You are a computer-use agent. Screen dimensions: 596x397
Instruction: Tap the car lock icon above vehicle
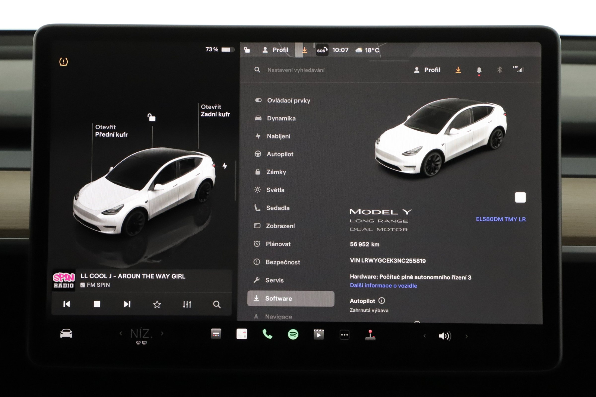coord(151,117)
